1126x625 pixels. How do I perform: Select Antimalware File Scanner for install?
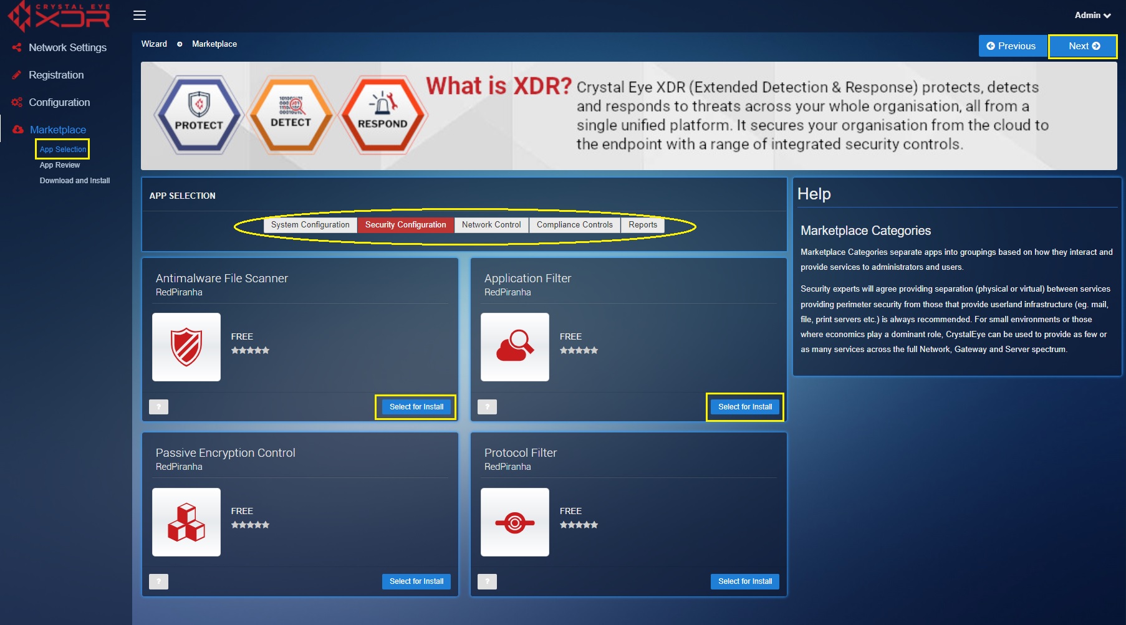pyautogui.click(x=416, y=407)
